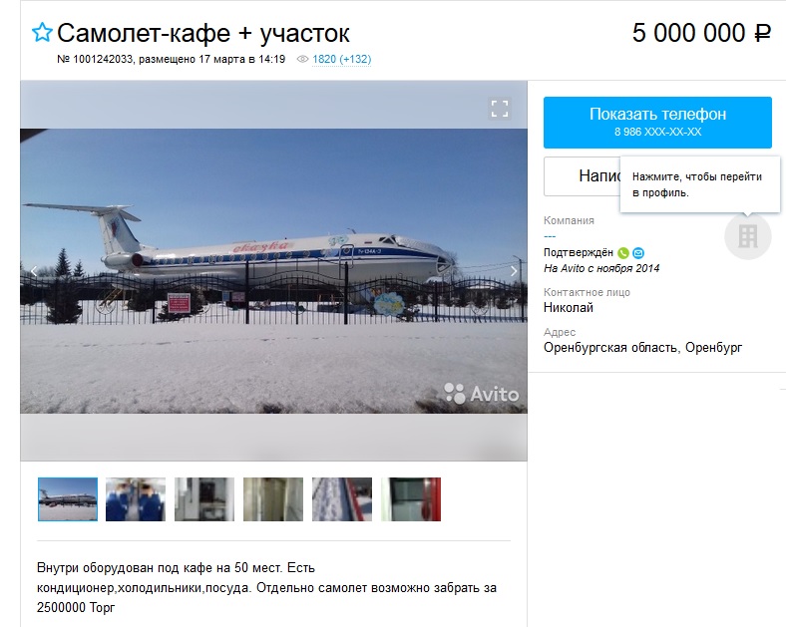The height and width of the screenshot is (627, 786).
Task: Select second thumbnail with blue seats
Action: (136, 499)
